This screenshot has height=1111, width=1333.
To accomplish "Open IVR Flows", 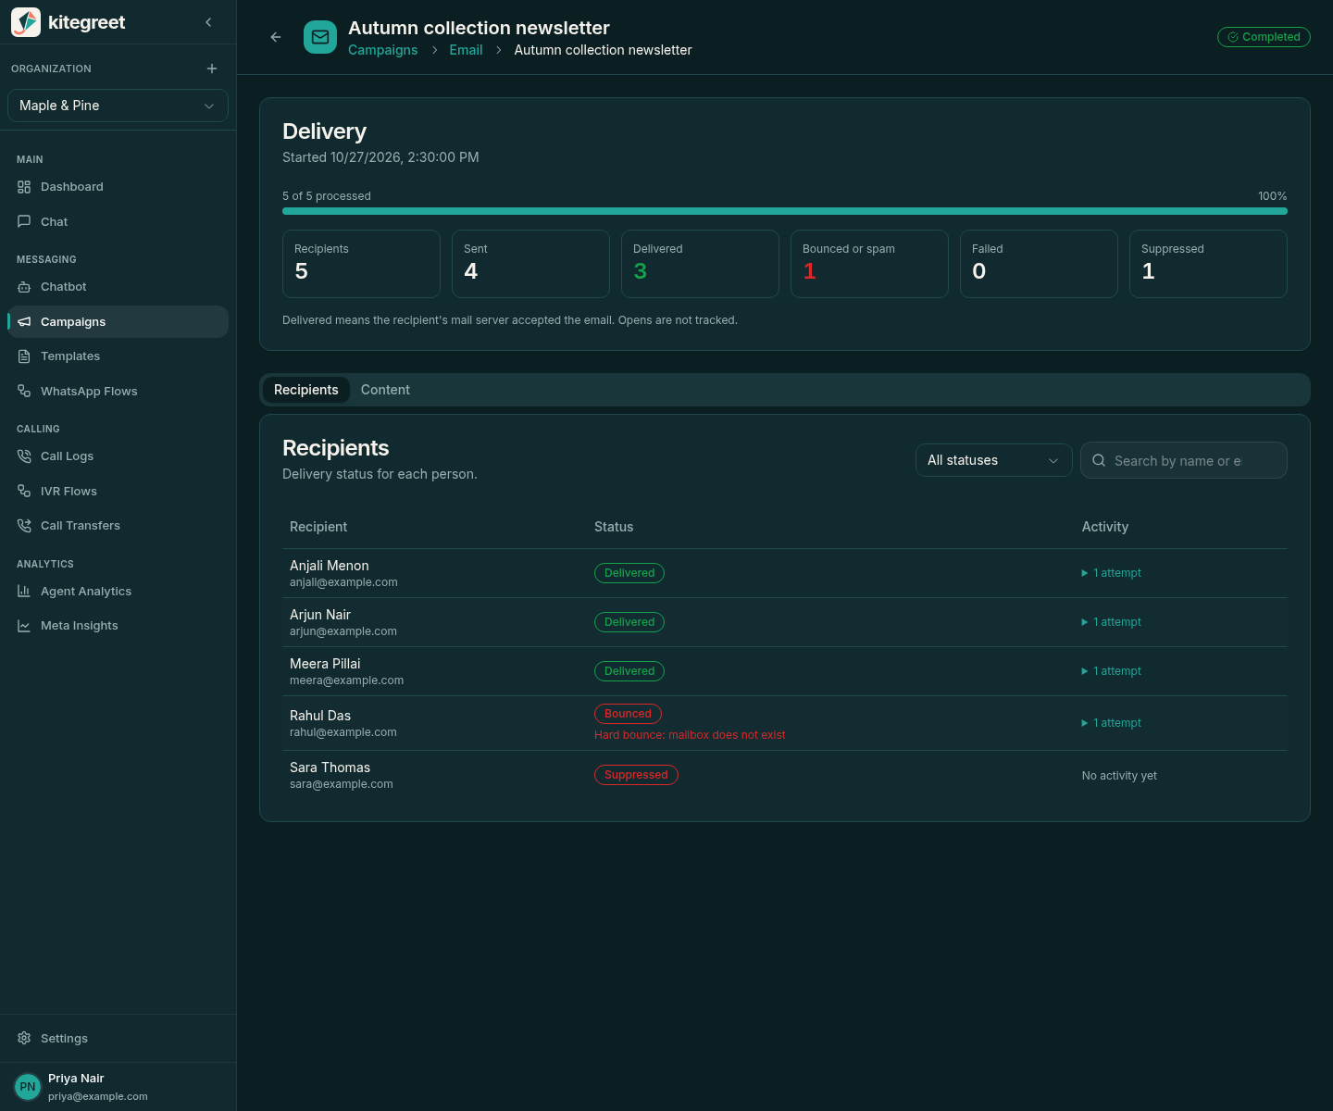I will pos(118,492).
